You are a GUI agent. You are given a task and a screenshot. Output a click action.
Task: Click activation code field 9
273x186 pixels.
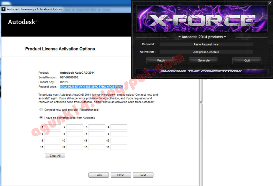coord(53,141)
